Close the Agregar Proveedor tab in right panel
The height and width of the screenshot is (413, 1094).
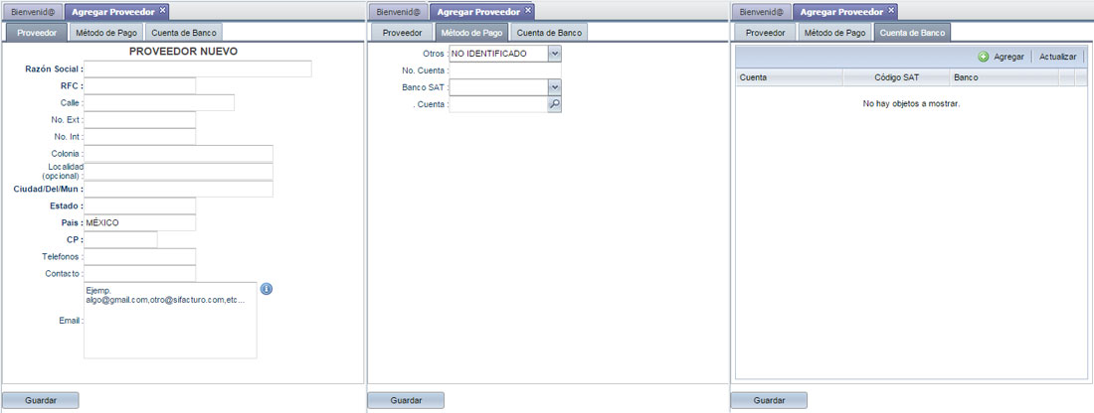click(x=891, y=11)
